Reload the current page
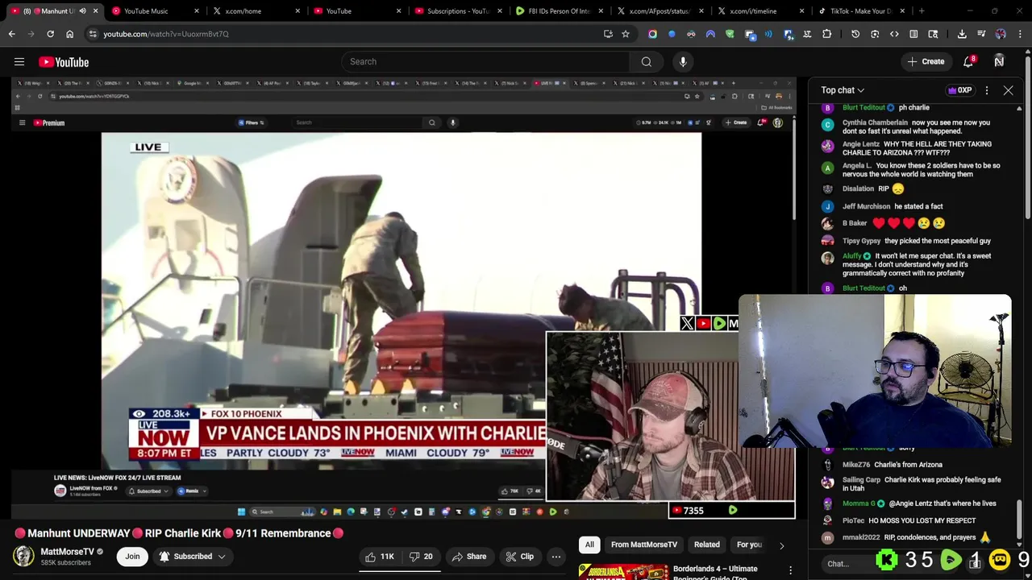 point(50,34)
